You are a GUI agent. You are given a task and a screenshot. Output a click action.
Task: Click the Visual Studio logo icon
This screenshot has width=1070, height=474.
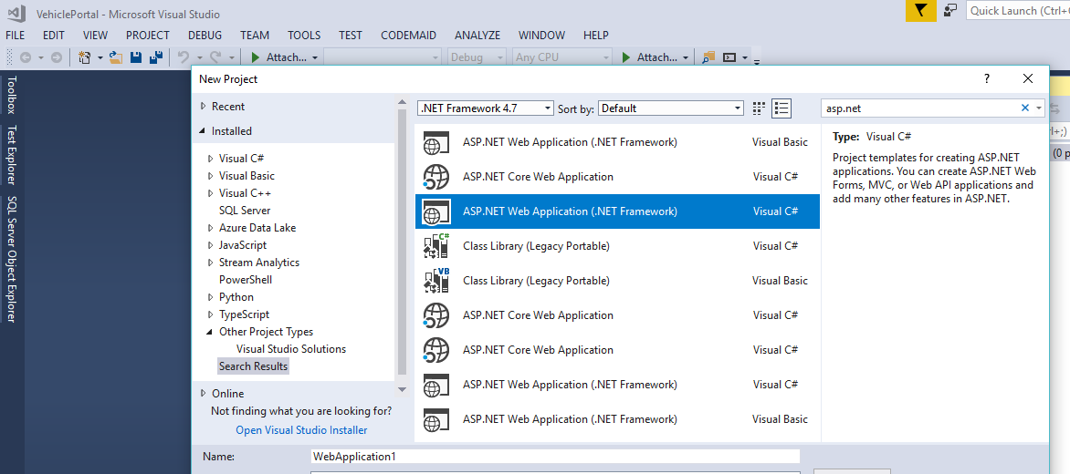tap(17, 13)
